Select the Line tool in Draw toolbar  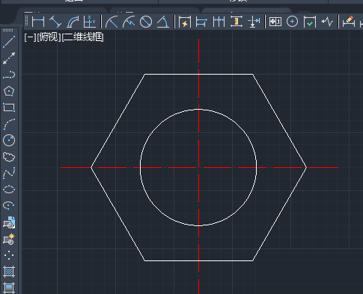coord(9,42)
